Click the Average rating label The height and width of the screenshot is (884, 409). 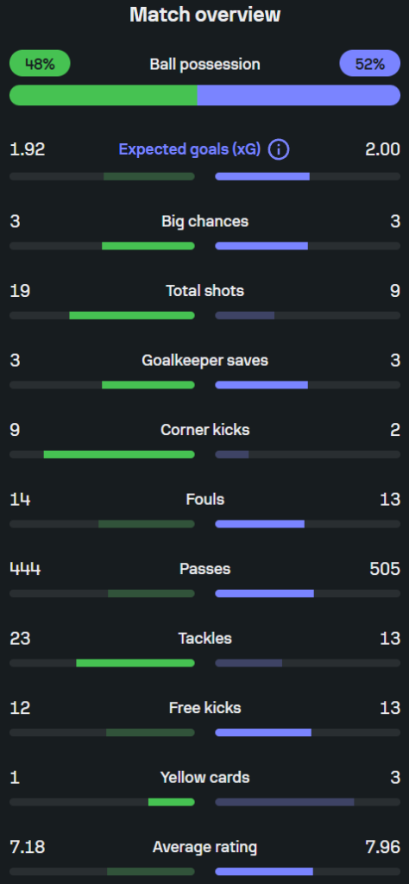(205, 847)
